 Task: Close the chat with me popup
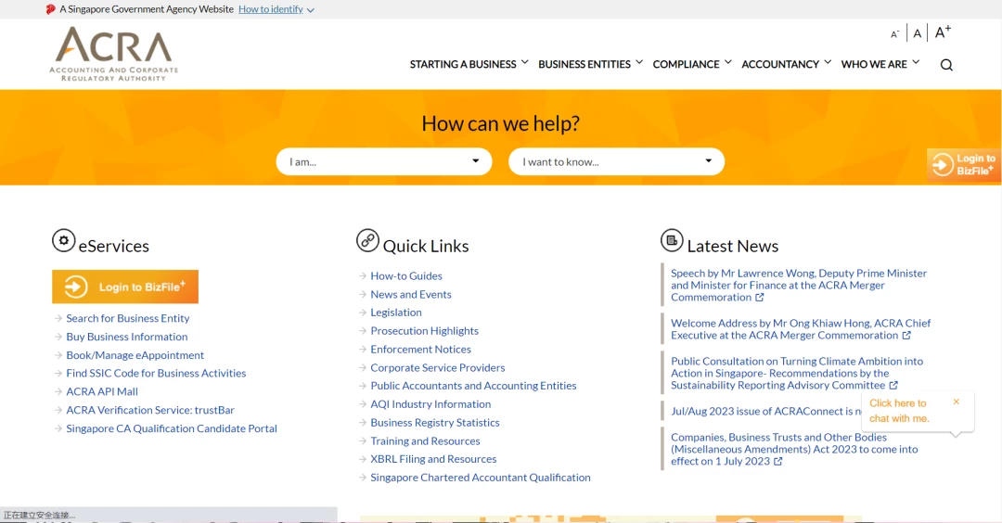tap(956, 402)
